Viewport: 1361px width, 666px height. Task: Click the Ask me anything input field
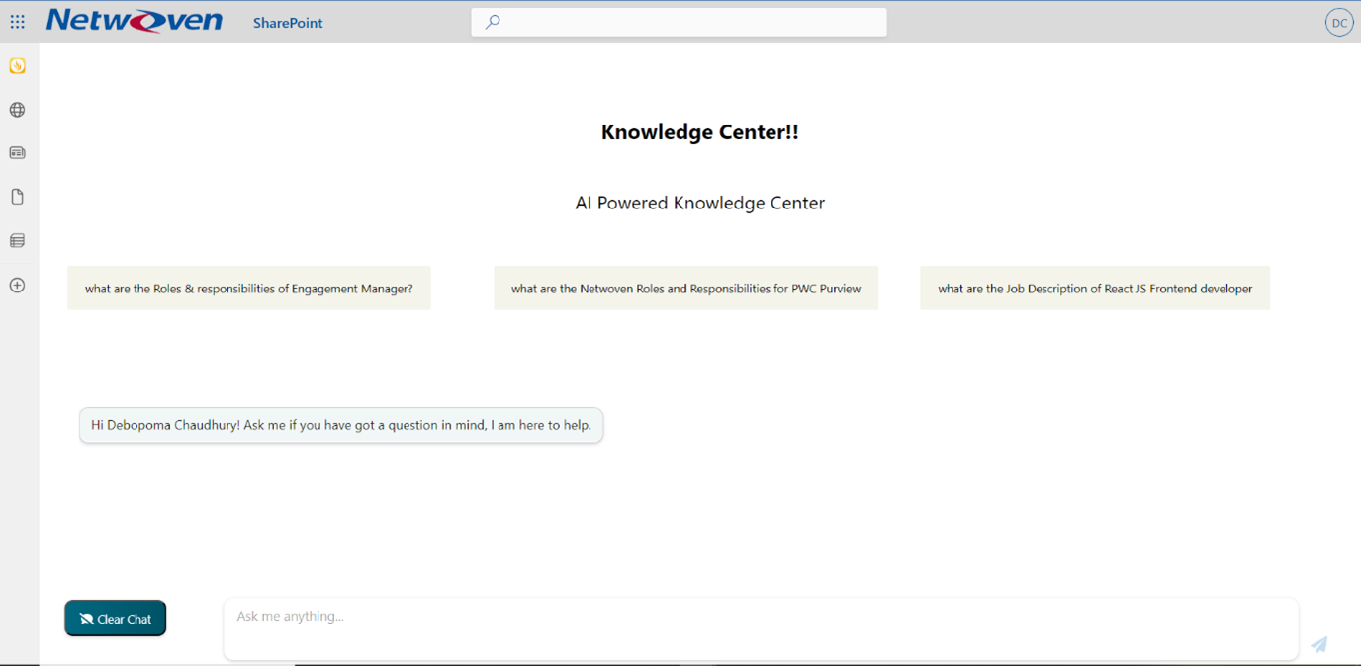pyautogui.click(x=760, y=628)
